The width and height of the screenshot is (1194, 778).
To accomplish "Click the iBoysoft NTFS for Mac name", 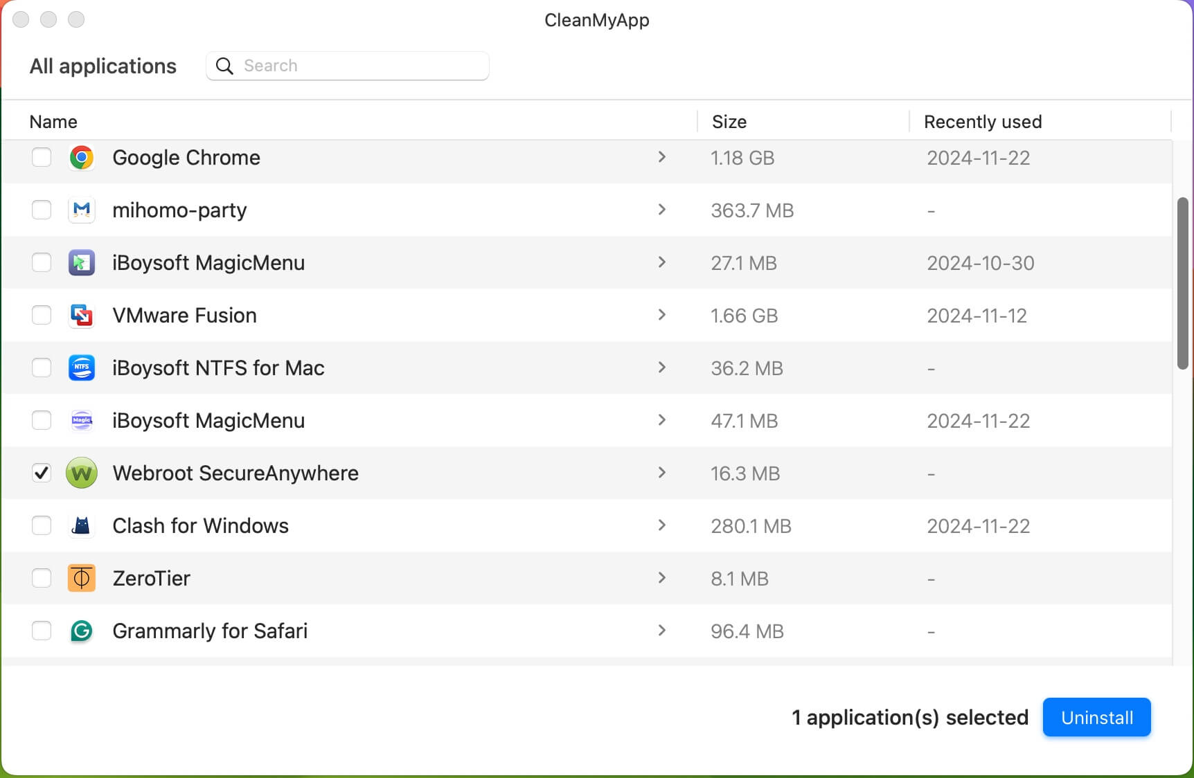I will 218,368.
